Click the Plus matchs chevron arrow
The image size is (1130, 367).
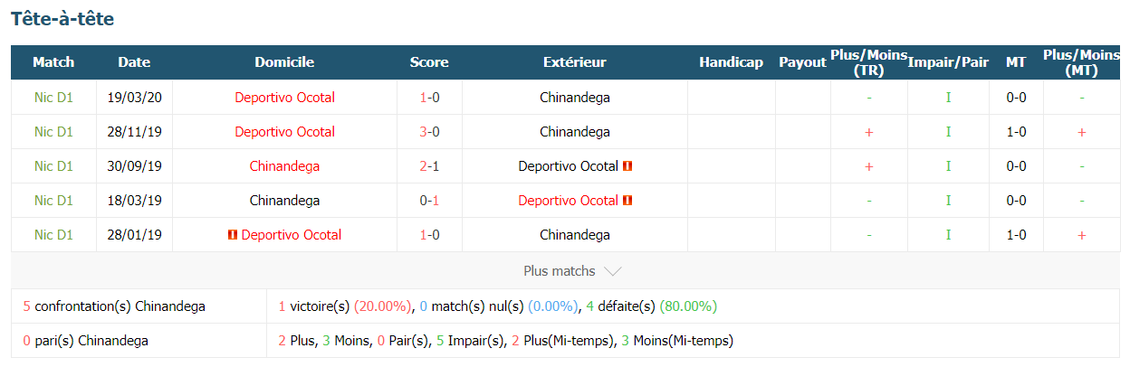[x=612, y=271]
